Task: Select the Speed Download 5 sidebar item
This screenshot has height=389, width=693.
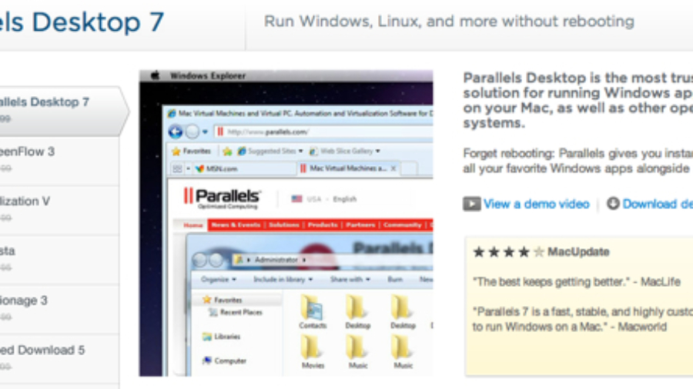Action: coord(59,359)
